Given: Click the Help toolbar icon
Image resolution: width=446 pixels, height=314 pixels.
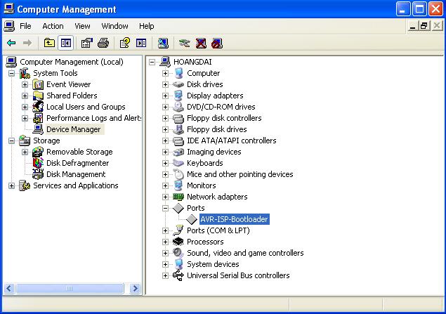Looking at the screenshot, I should [124, 43].
